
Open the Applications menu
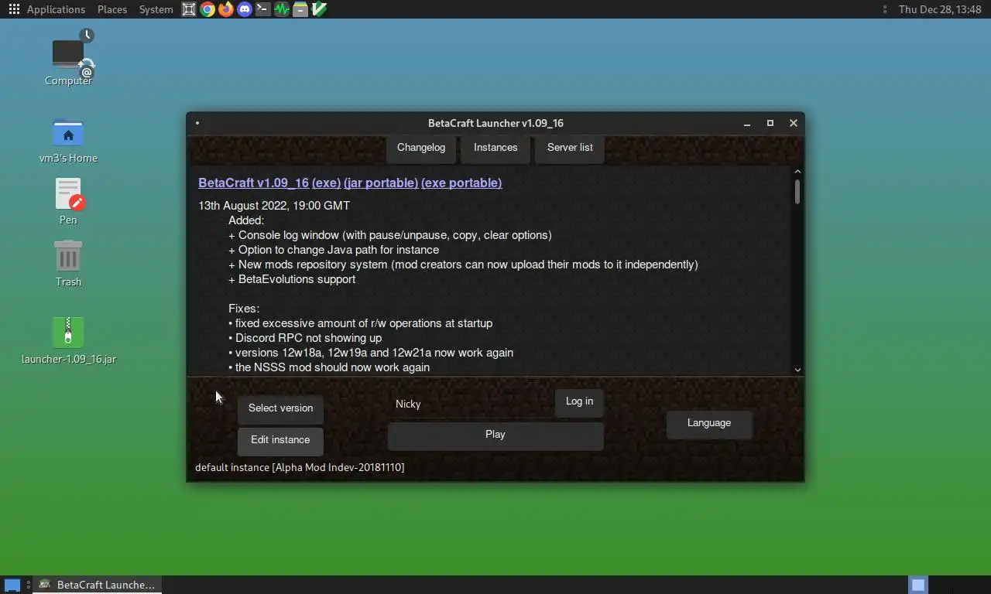pyautogui.click(x=56, y=9)
